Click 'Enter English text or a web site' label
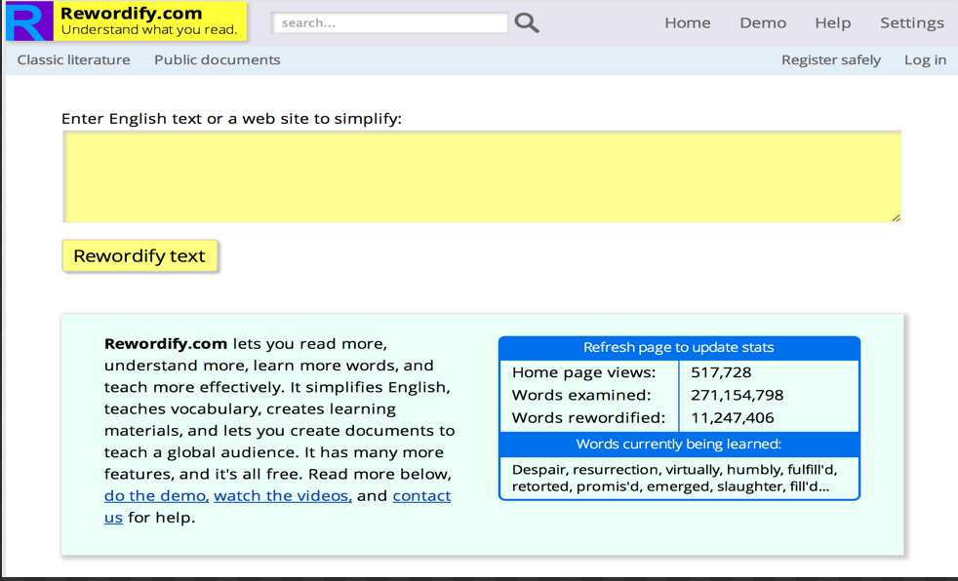 pyautogui.click(x=231, y=118)
